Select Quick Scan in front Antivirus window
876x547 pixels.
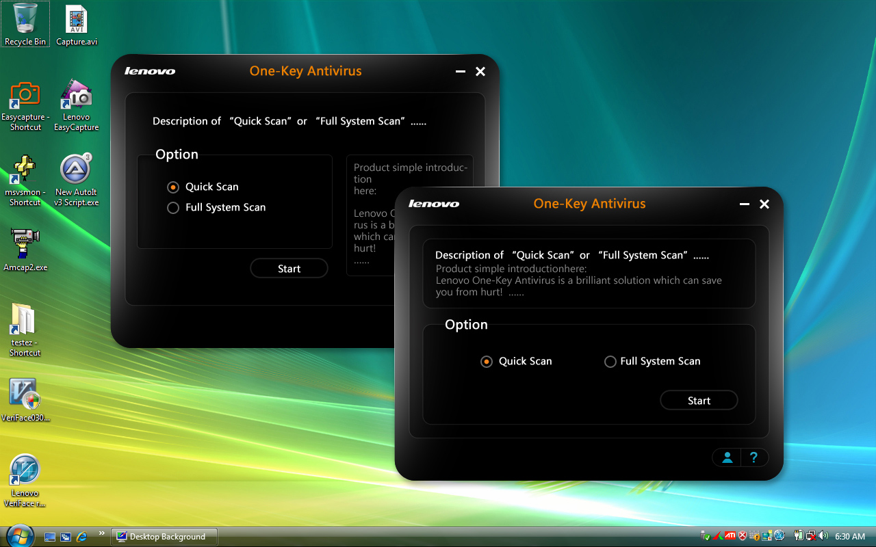pyautogui.click(x=516, y=361)
